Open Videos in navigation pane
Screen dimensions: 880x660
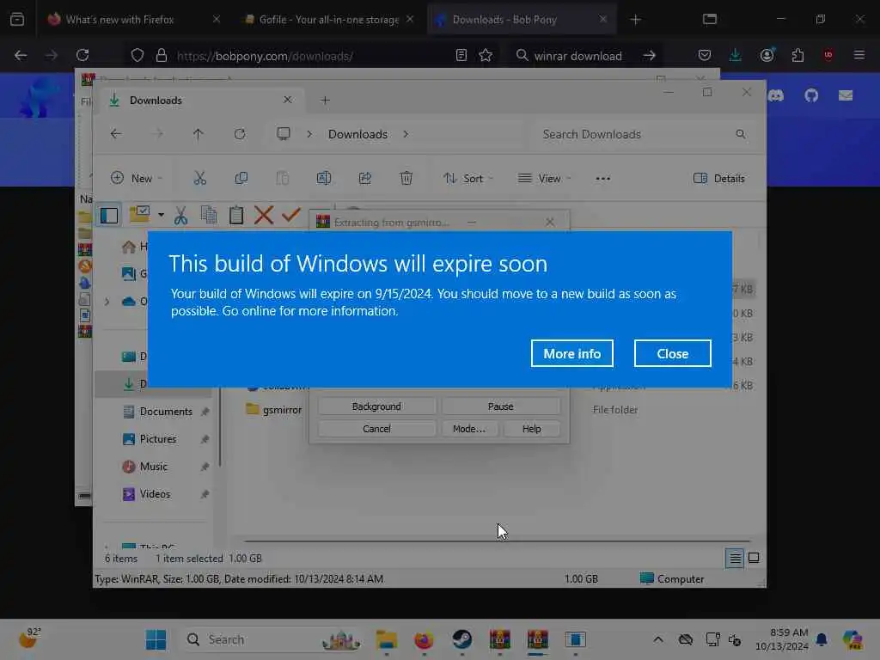[x=155, y=494]
